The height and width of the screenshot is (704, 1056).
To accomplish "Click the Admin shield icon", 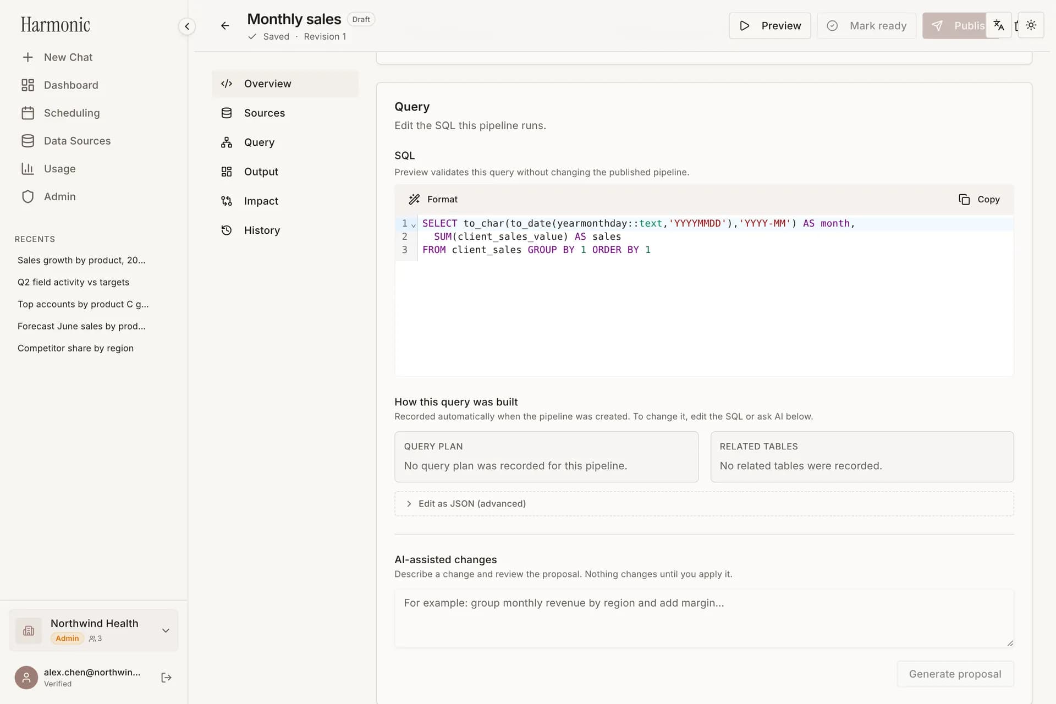I will point(28,197).
